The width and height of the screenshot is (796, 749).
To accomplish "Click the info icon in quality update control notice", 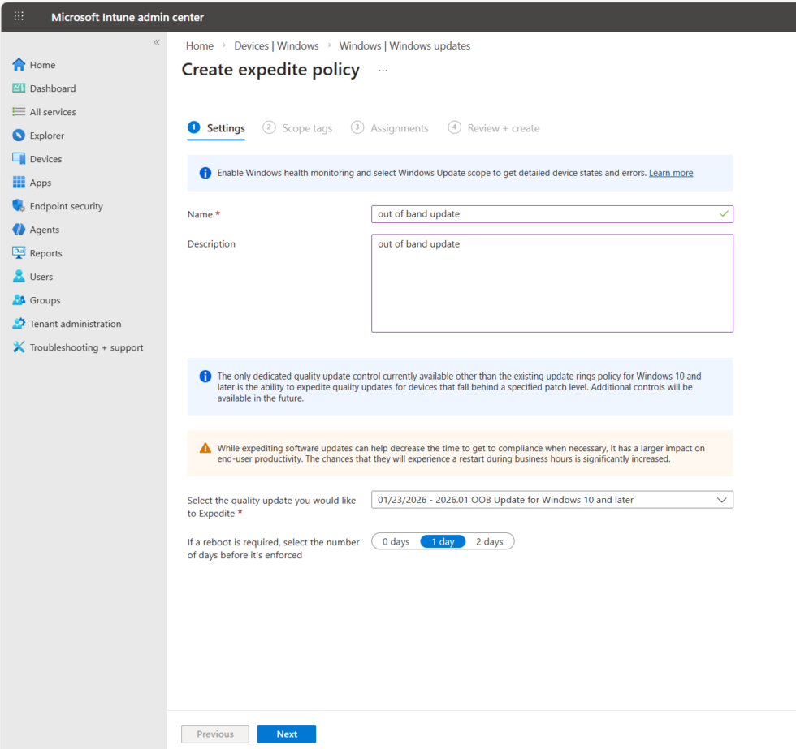I will [x=205, y=377].
